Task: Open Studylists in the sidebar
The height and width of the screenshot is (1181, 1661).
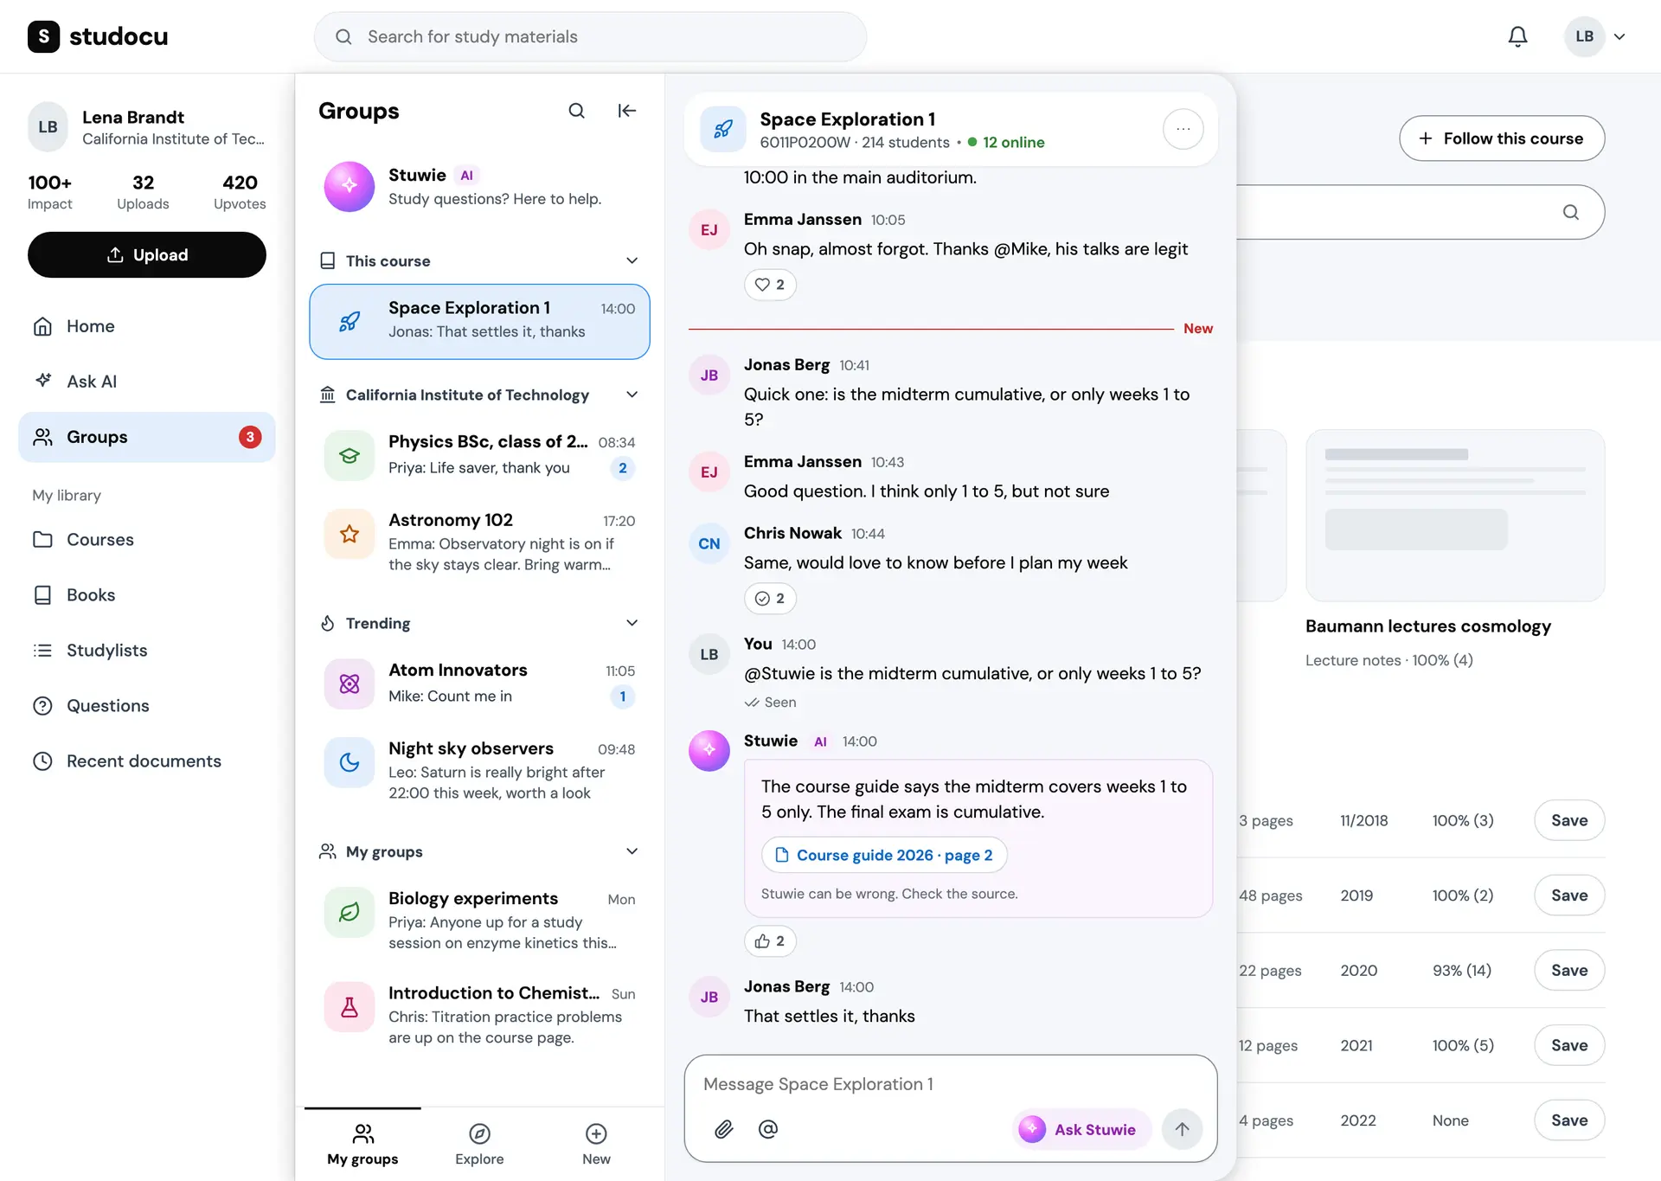Action: [x=147, y=651]
